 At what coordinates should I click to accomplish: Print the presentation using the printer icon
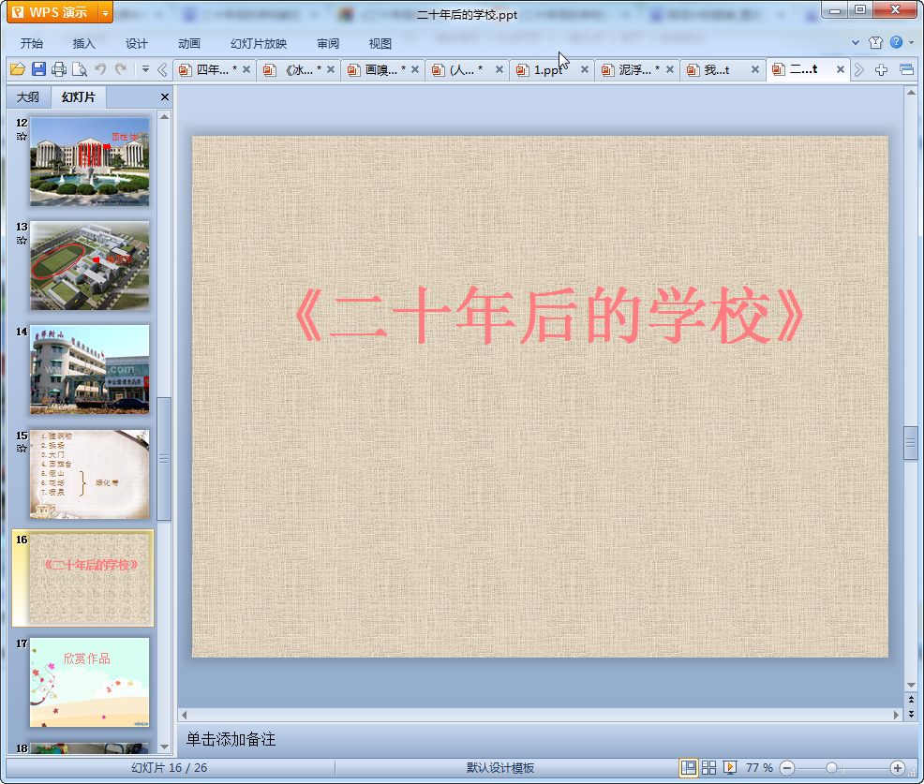[59, 69]
